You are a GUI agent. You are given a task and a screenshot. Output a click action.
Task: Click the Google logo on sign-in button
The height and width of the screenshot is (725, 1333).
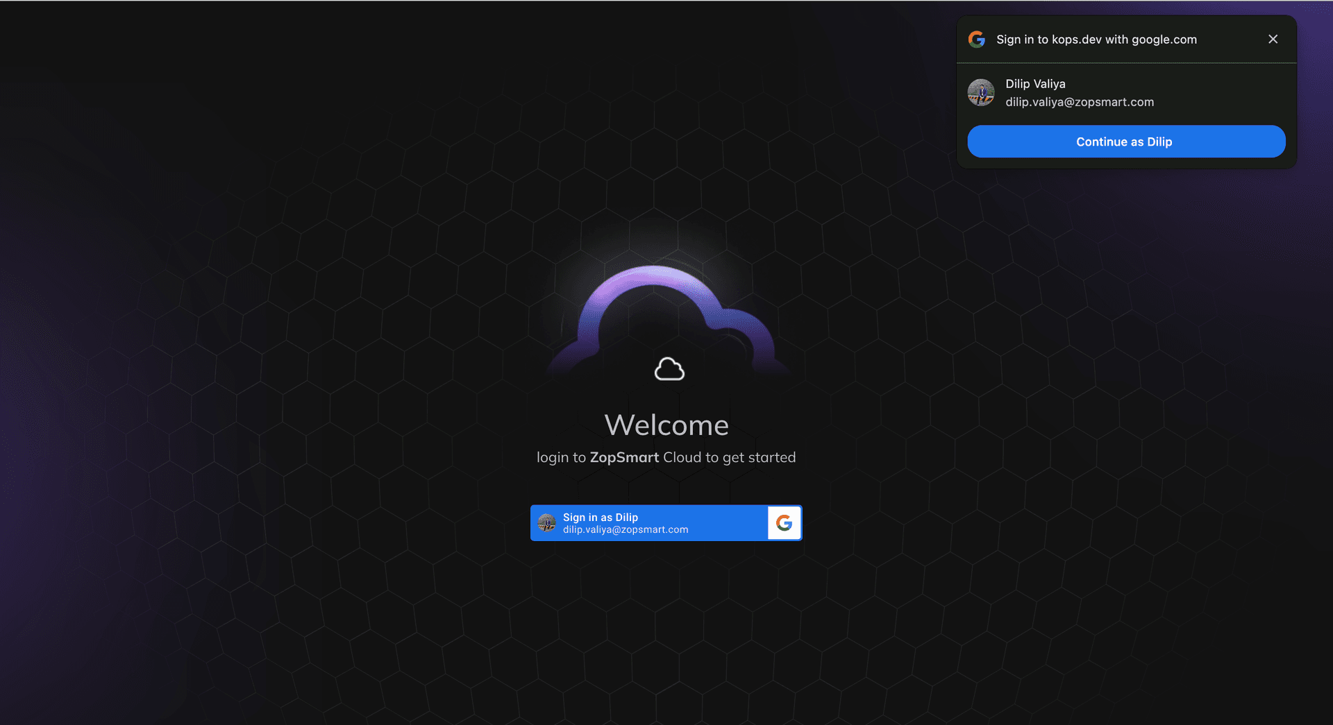785,523
